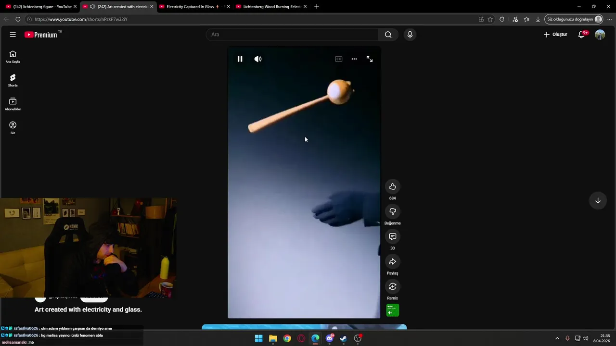Click the Oluştur create button

point(555,35)
